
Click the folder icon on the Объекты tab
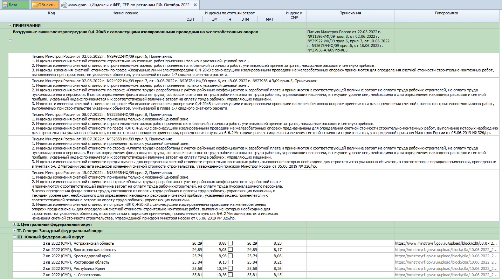35,5
